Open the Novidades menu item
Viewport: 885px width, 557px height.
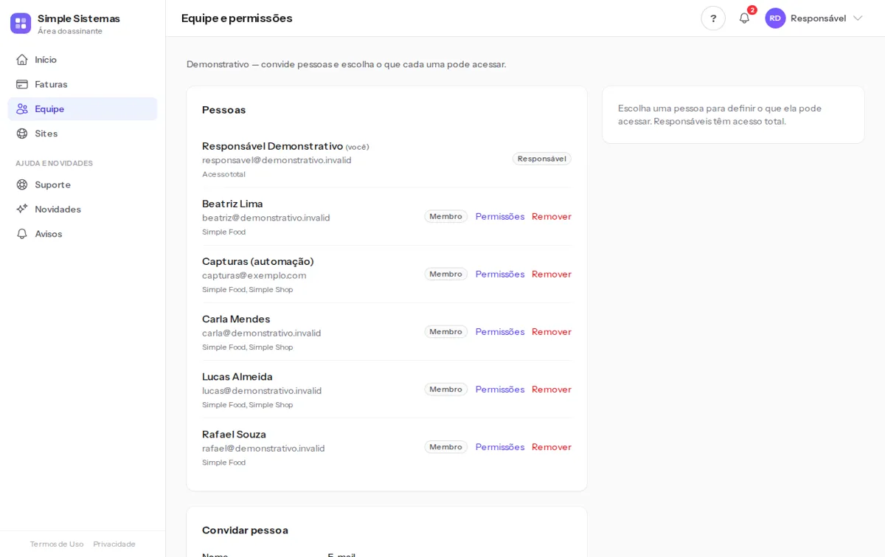(x=83, y=209)
